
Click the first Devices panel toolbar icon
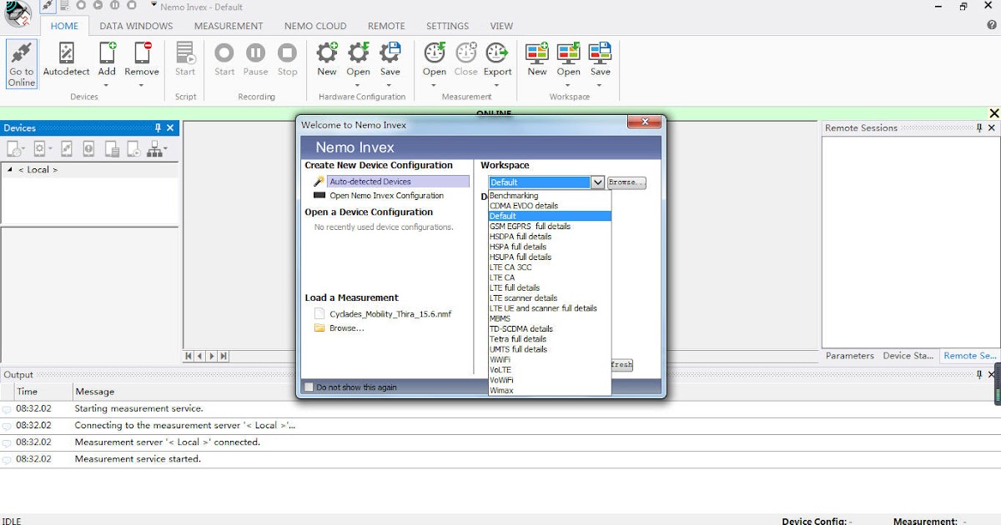point(15,149)
